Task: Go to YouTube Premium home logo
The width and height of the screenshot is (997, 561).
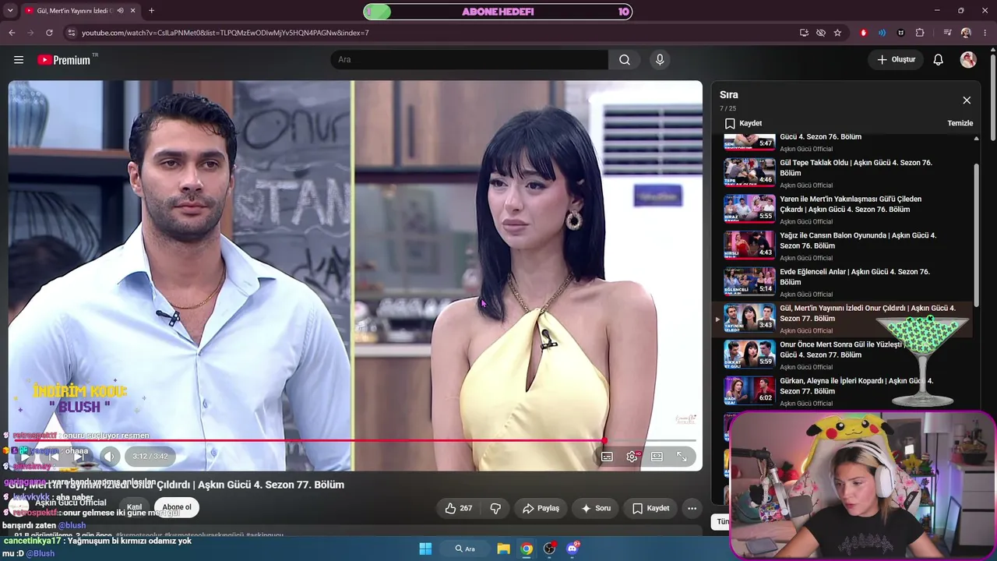Action: 65,60
